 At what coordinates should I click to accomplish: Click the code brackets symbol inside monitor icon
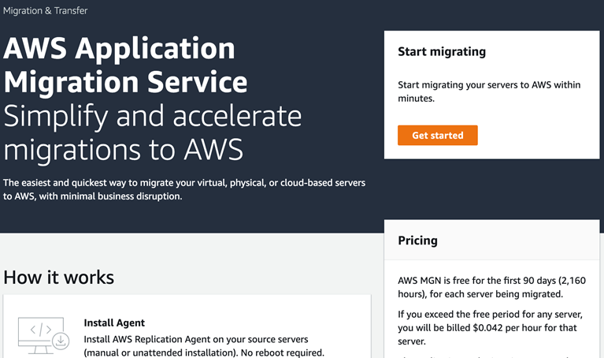point(41,330)
